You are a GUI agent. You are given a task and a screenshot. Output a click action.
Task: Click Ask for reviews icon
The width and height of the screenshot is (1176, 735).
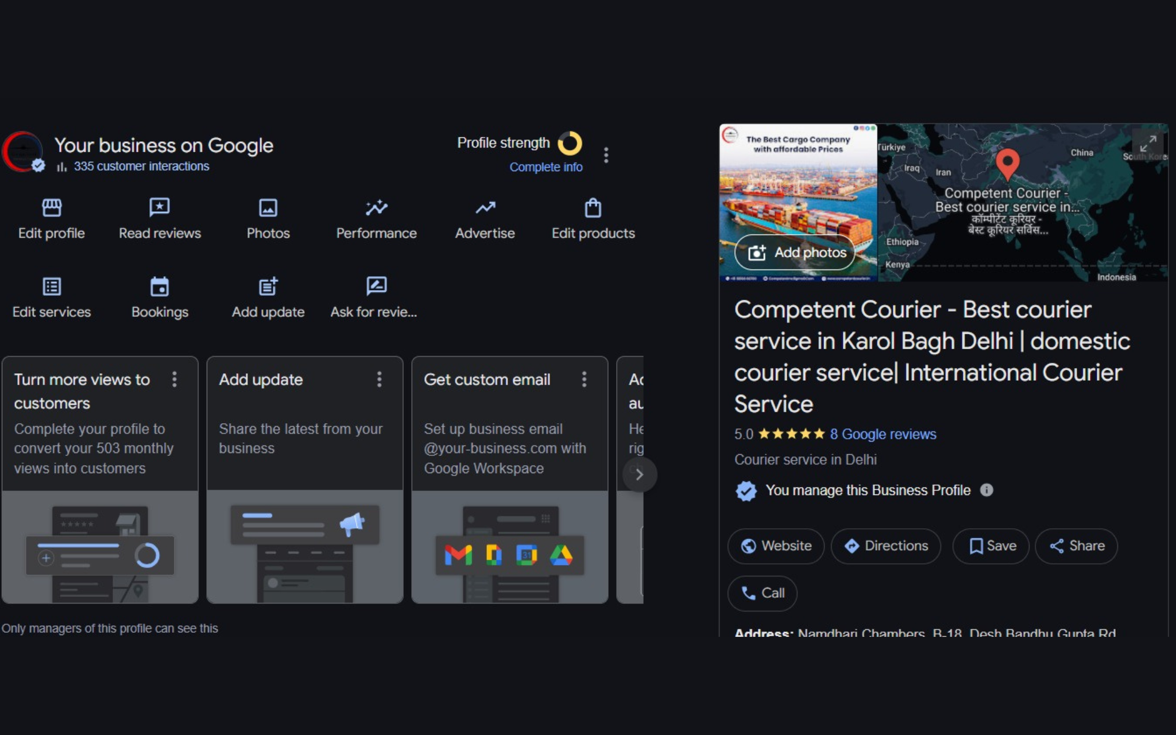tap(377, 285)
